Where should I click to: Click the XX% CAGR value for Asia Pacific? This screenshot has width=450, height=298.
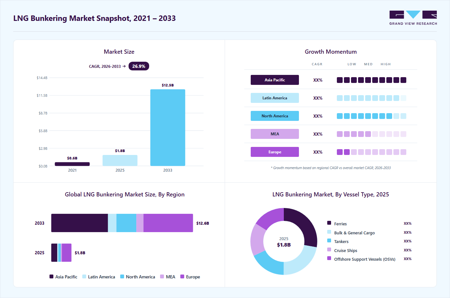point(318,80)
